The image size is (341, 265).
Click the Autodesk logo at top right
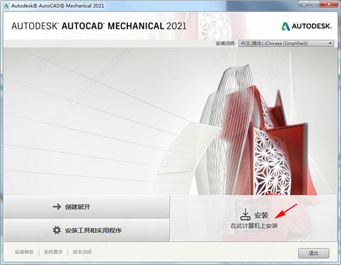[x=306, y=26]
